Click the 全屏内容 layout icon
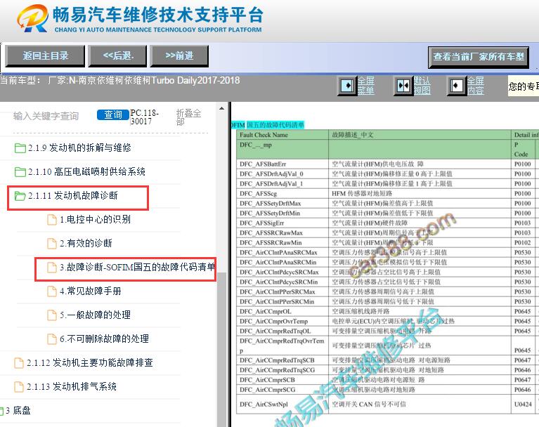The width and height of the screenshot is (539, 427). [456, 86]
